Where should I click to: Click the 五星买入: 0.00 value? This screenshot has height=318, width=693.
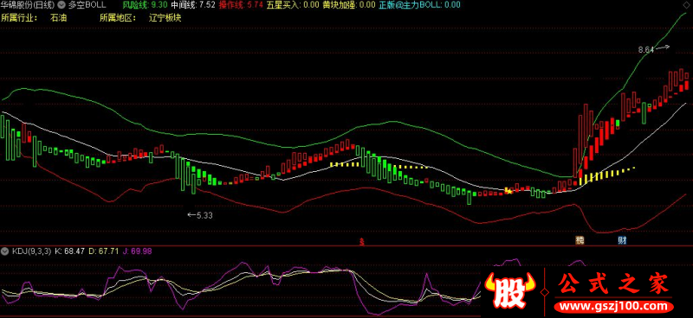click(294, 5)
